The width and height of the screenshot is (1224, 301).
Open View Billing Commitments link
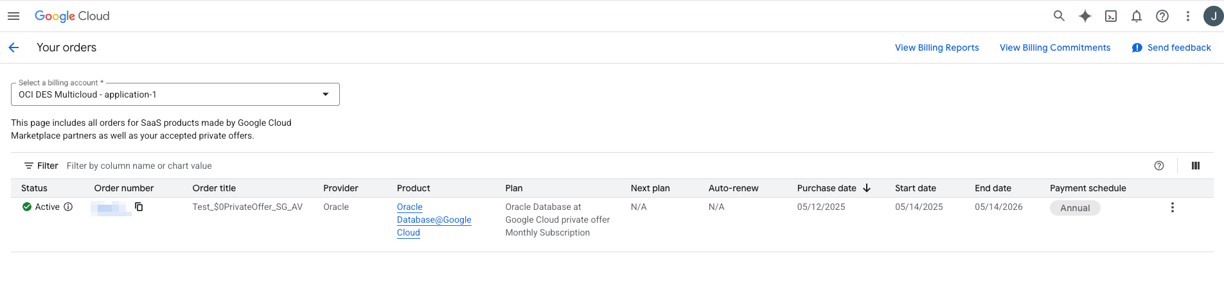coord(1054,47)
